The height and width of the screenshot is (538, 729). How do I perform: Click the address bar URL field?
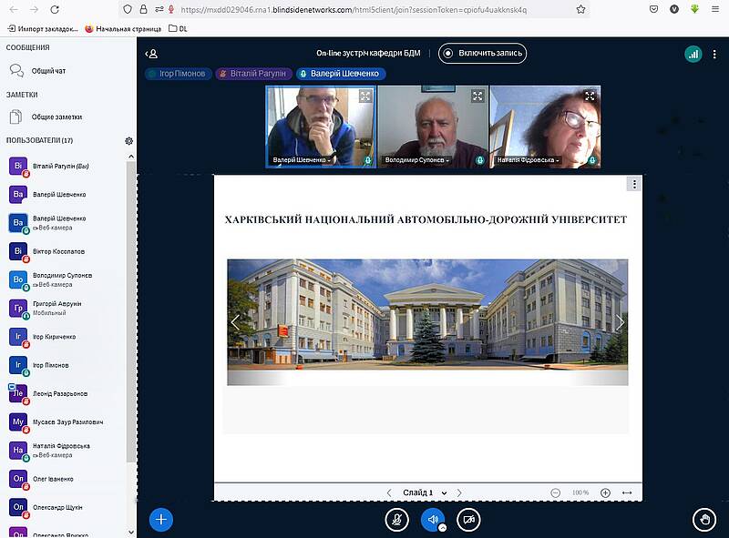pos(354,10)
